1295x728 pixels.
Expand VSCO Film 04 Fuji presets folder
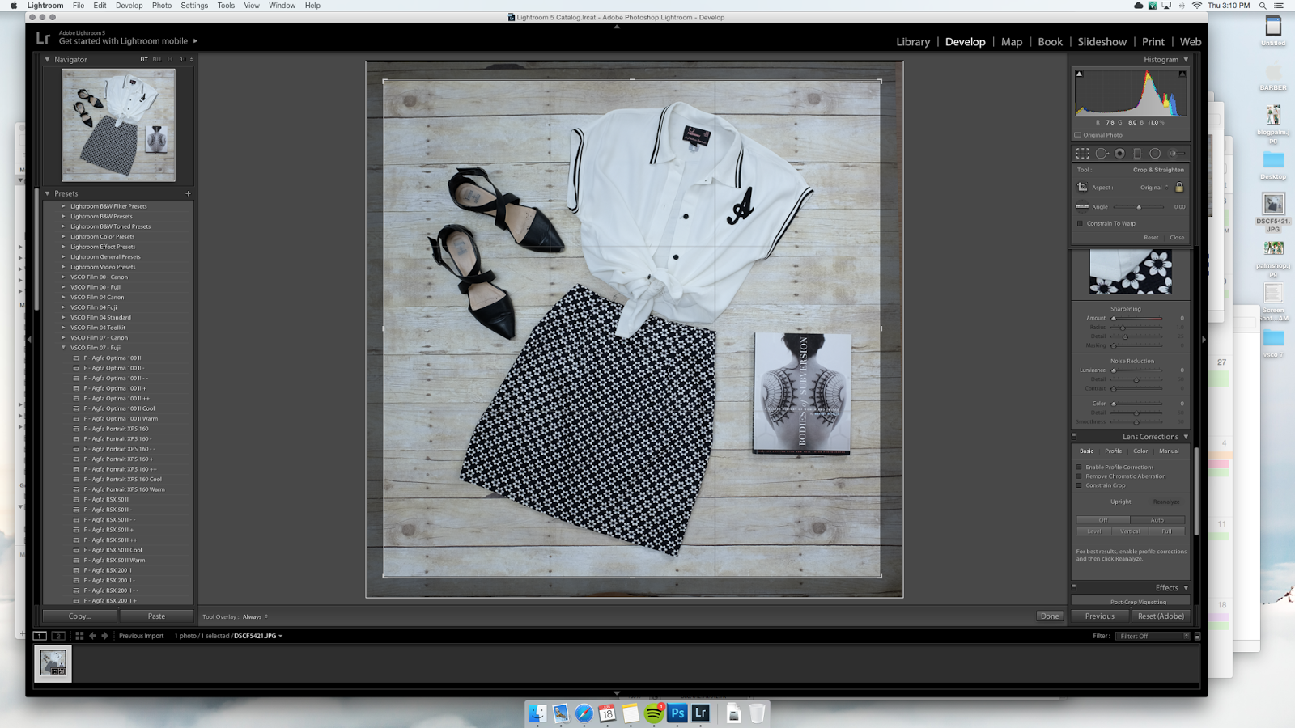tap(63, 307)
